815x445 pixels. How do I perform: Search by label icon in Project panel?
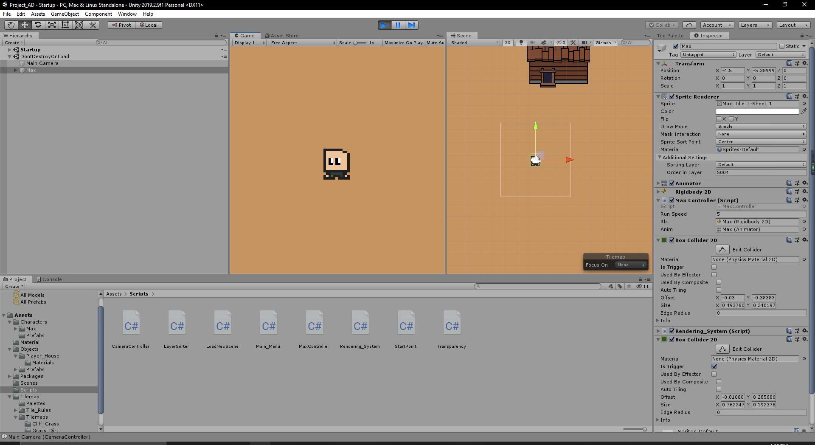click(620, 286)
